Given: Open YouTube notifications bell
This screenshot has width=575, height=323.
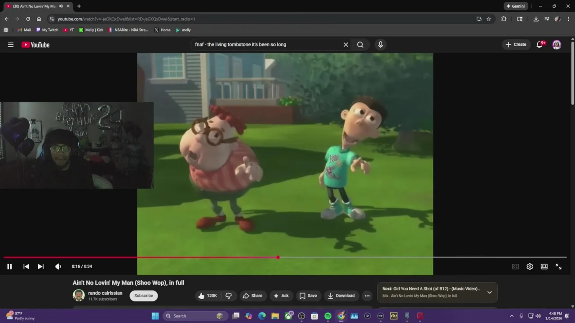Looking at the screenshot, I should pos(540,44).
